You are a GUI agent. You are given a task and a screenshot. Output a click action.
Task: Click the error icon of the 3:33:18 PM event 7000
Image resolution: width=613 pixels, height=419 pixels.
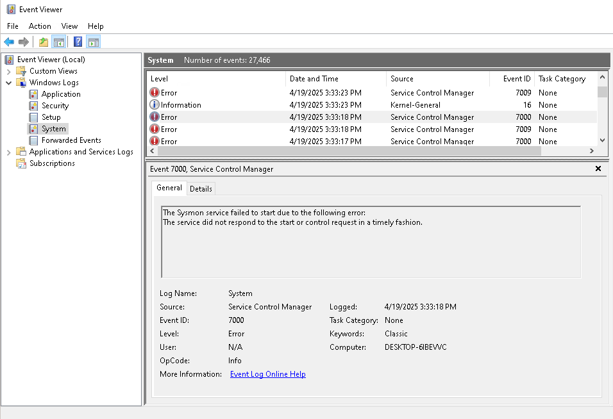[x=155, y=117]
